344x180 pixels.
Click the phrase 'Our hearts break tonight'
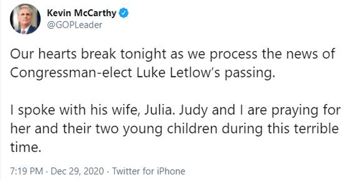click(x=88, y=53)
